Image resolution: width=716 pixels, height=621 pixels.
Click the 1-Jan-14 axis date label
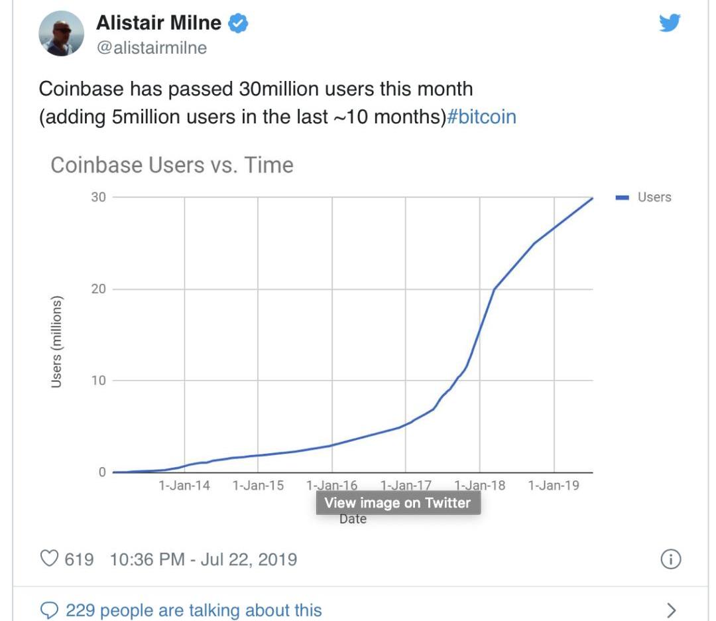pos(184,485)
